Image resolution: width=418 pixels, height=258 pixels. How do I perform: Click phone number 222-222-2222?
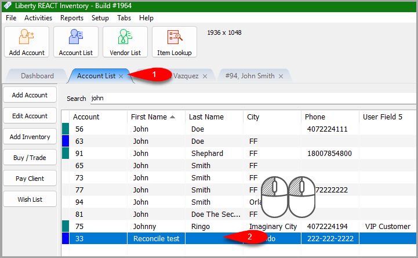coord(330,238)
